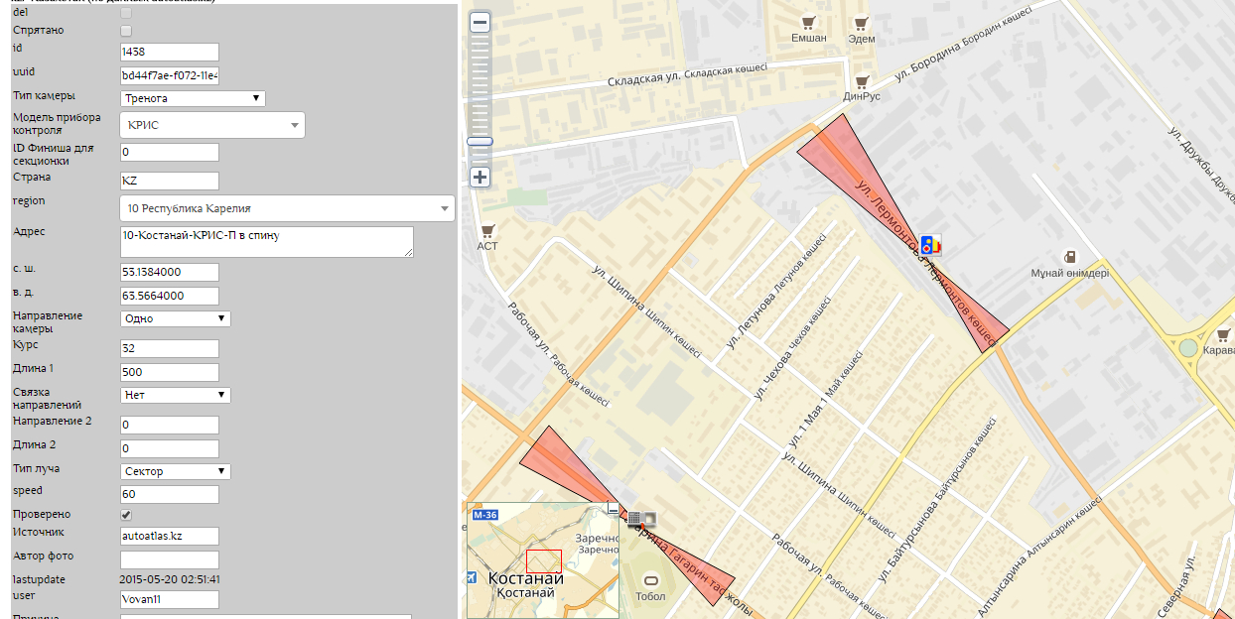1235x619 pixels.
Task: Click the Мұнай өнімдері gas station icon
Action: coord(1068,256)
